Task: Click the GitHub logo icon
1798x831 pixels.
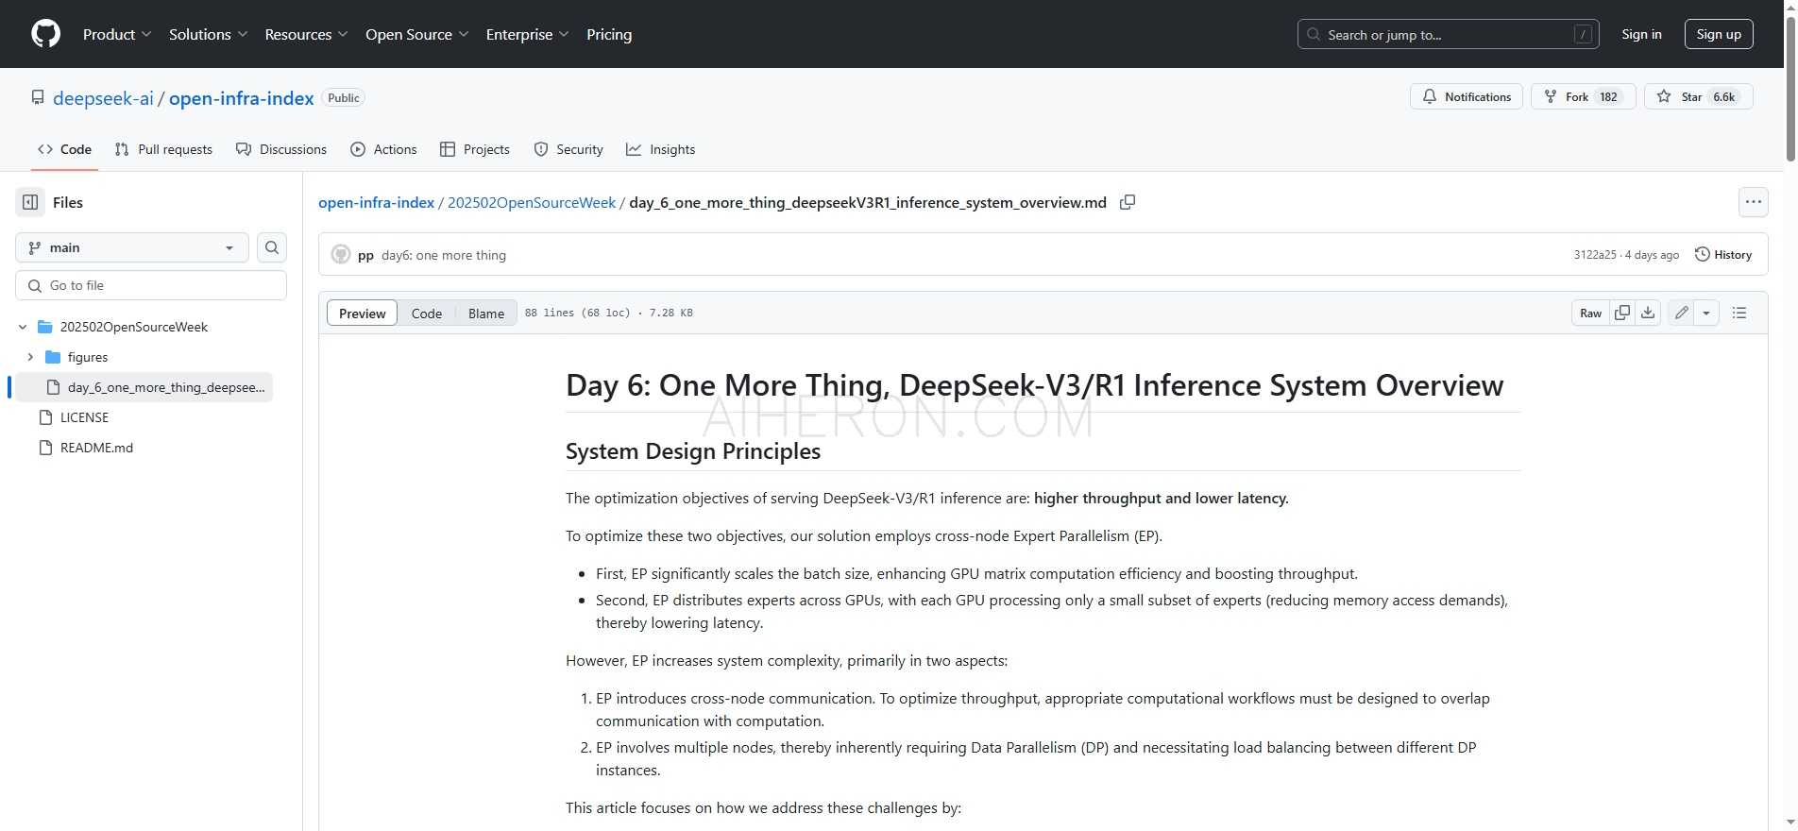Action: pos(45,34)
